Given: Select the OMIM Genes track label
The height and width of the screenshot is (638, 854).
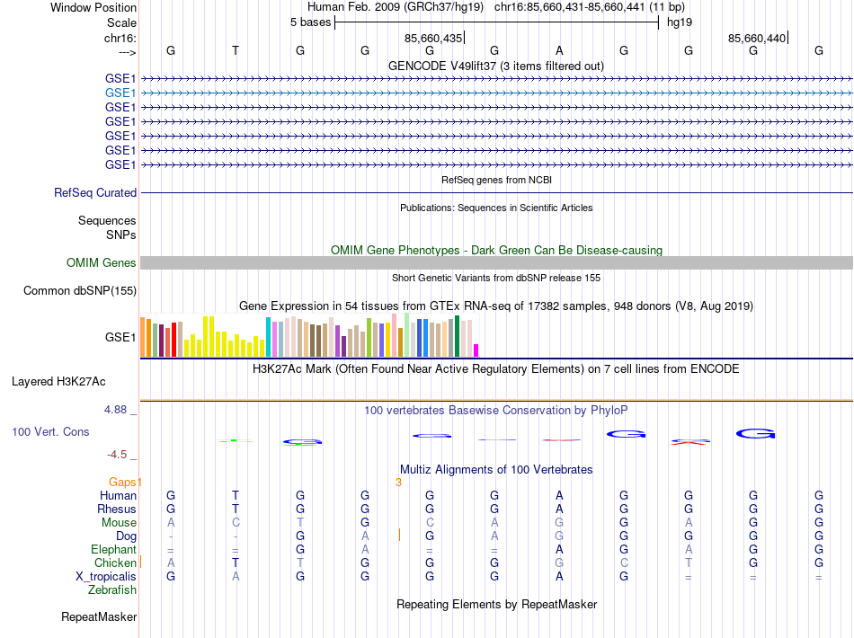Looking at the screenshot, I should (x=102, y=263).
